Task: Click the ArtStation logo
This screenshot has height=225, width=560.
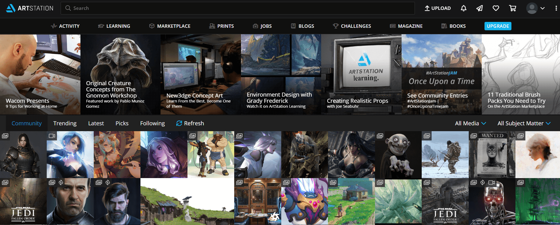Action: pos(30,8)
